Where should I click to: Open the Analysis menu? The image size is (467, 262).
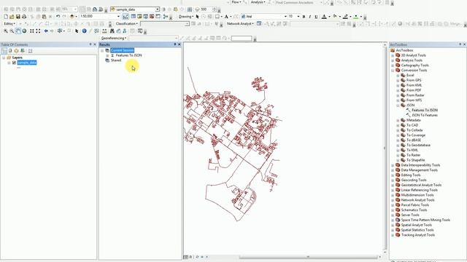pos(258,2)
